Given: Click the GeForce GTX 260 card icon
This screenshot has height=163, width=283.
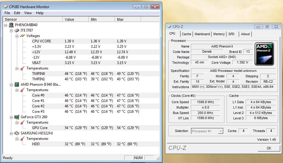Looking at the screenshot, I should (x=17, y=117).
